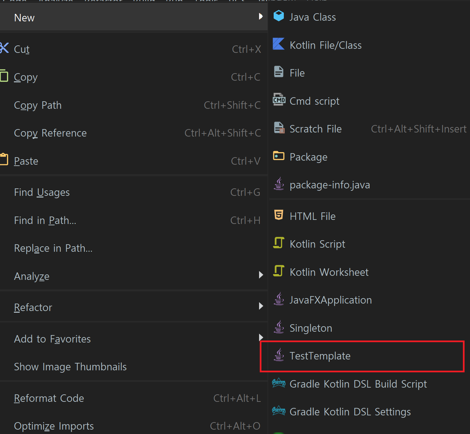Image resolution: width=470 pixels, height=434 pixels.
Task: Click the Singleton template icon
Action: pos(279,327)
